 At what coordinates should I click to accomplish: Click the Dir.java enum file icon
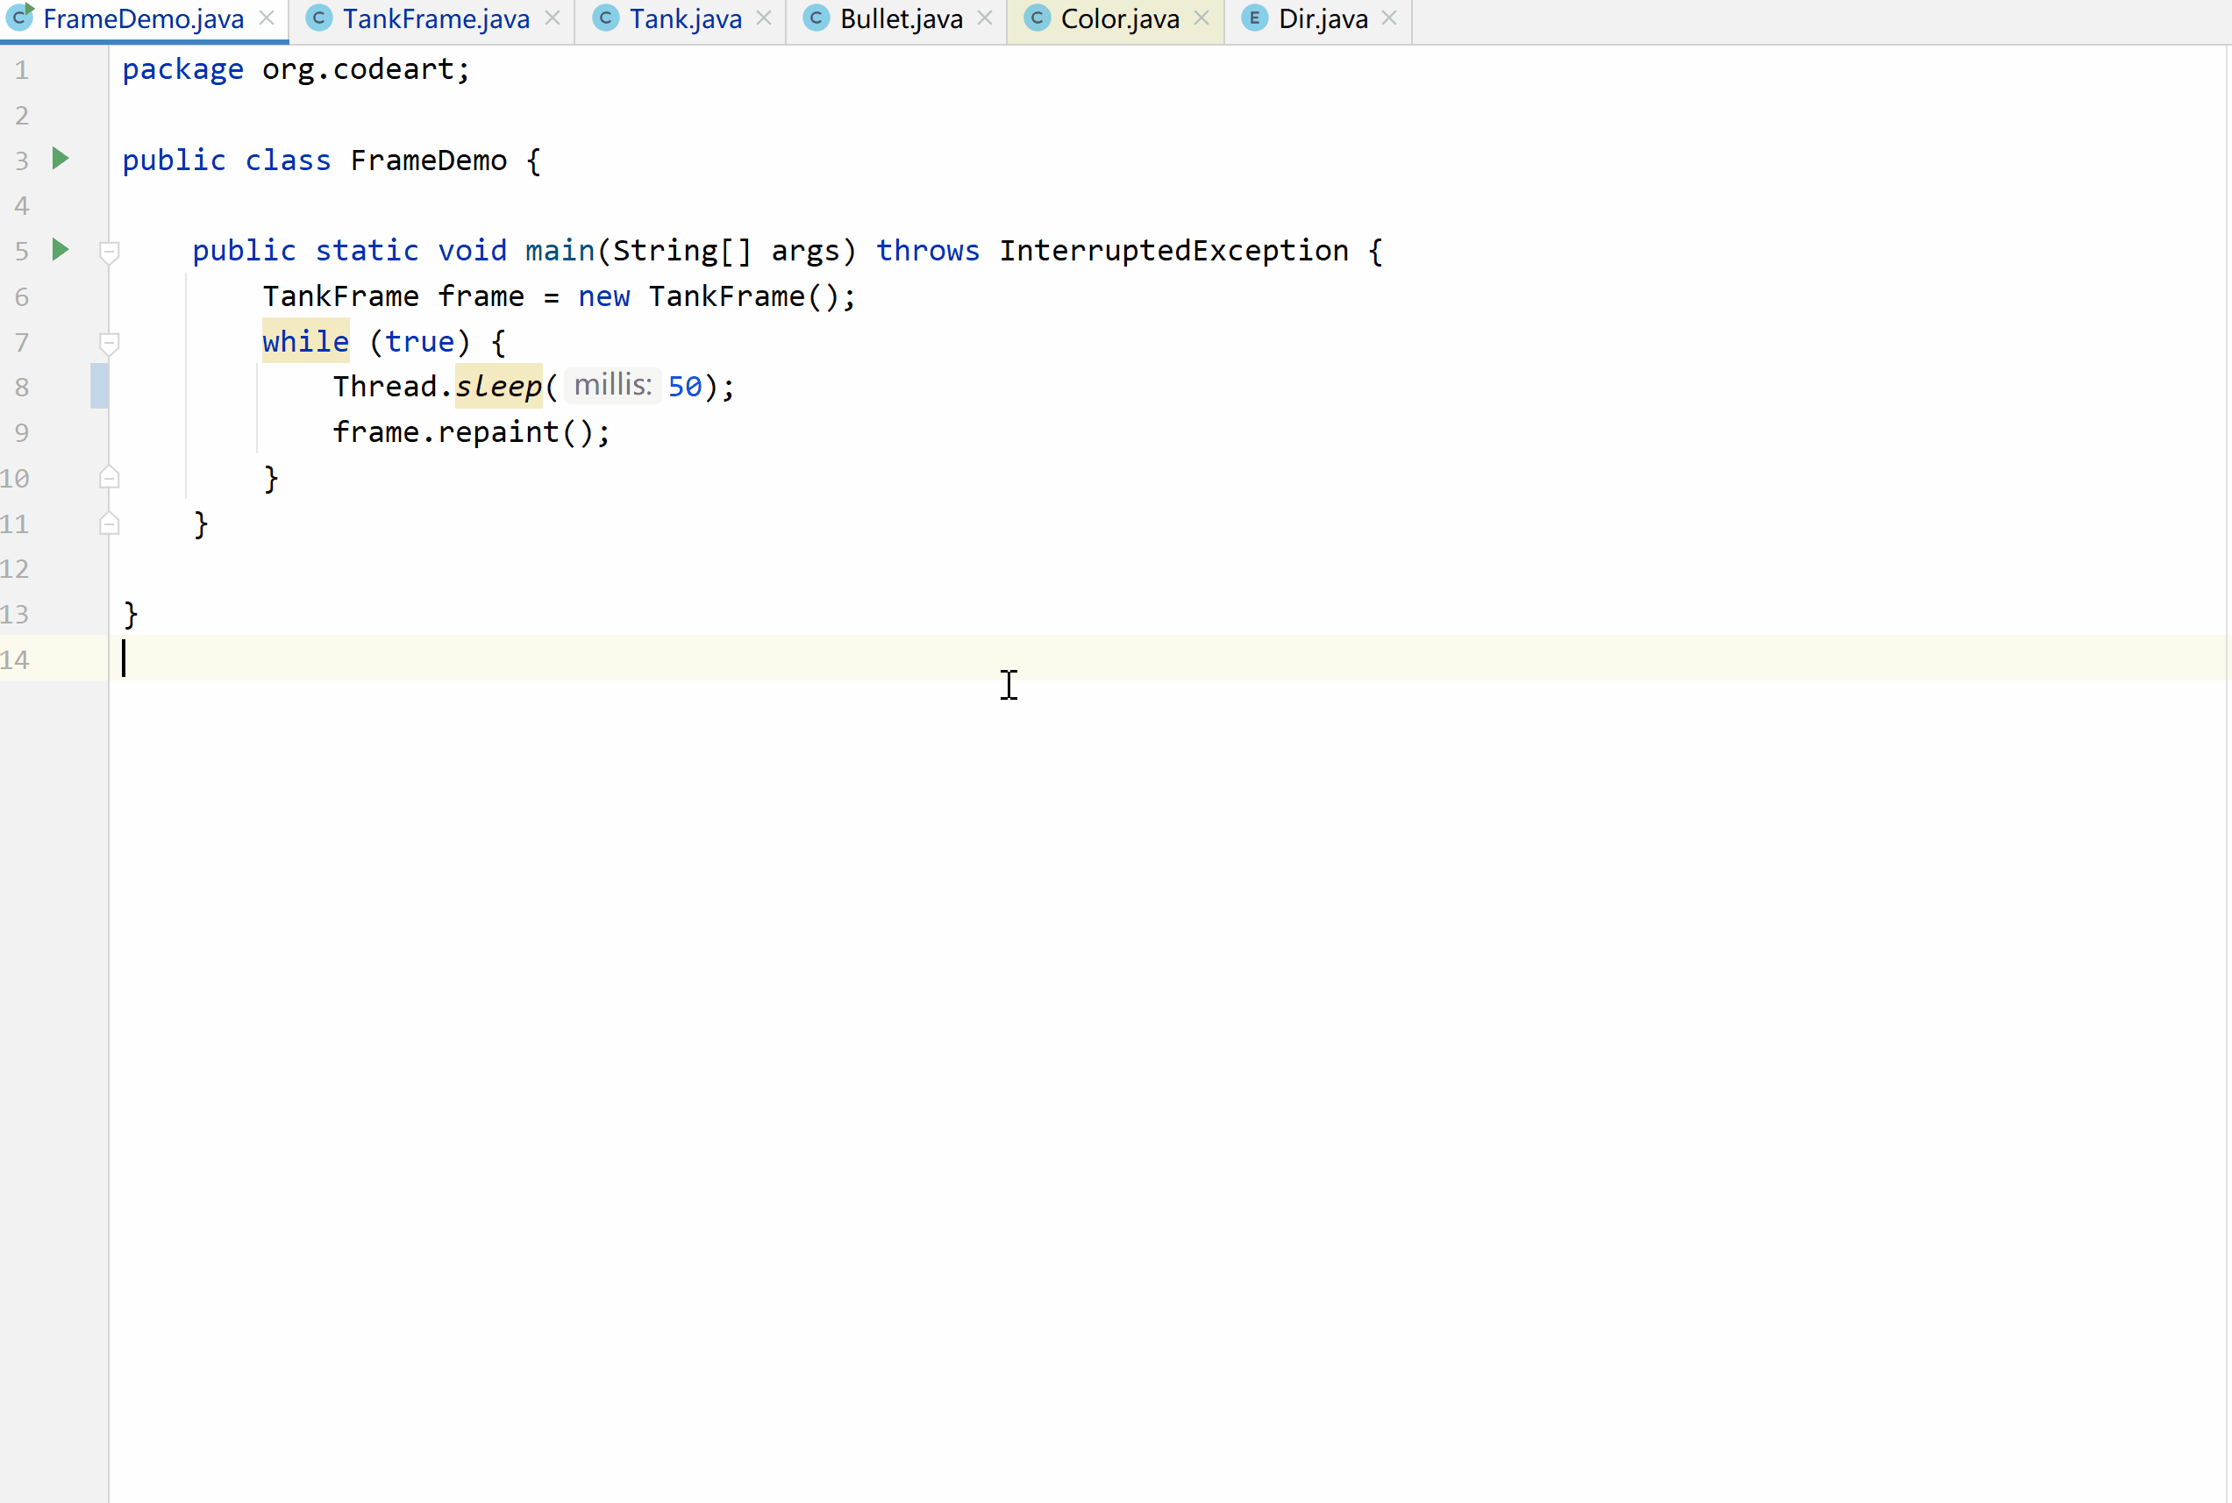coord(1254,18)
